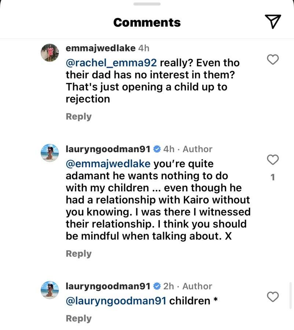294x330 pixels.
Task: Open the @rachel_emma92 mention
Action: click(111, 63)
